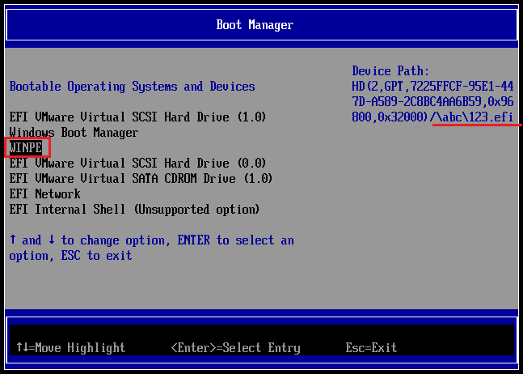Image resolution: width=523 pixels, height=374 pixels.
Task: Pick the EFI VMware Virtual SATA CDROM Drive
Action: 141,179
